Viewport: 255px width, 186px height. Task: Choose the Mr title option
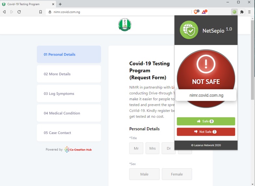[136, 148]
